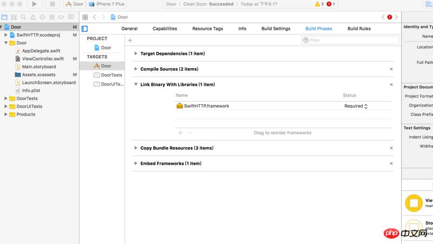This screenshot has height=244, width=433.
Task: Delete the Copy Bundle Resources phase
Action: [391, 148]
